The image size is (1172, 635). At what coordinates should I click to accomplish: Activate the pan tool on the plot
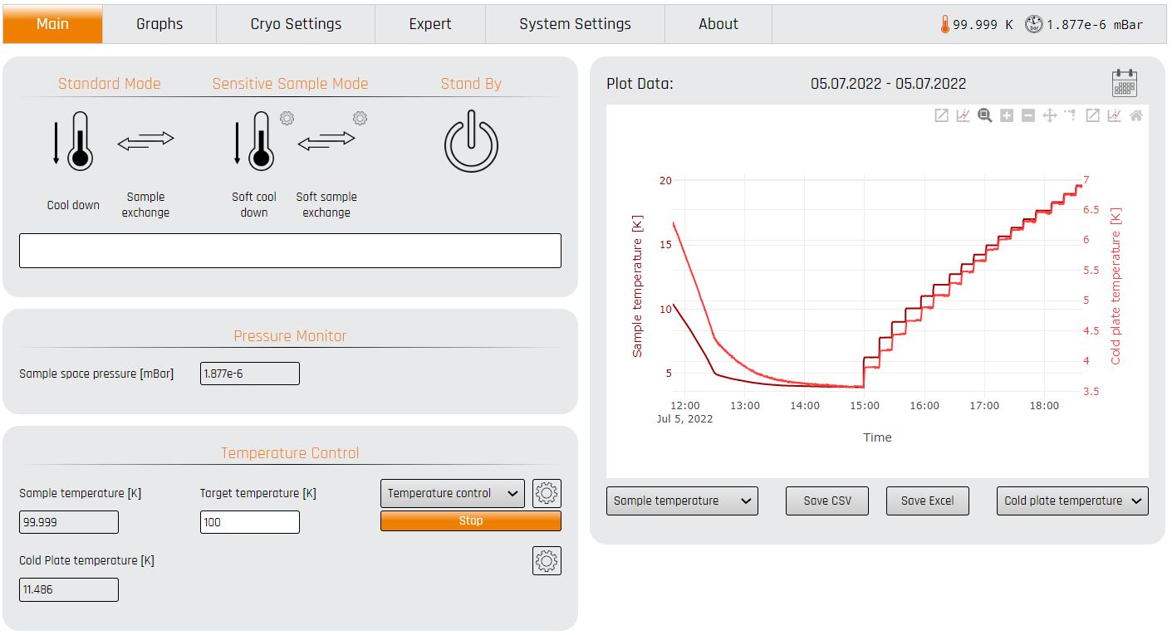tap(1049, 116)
